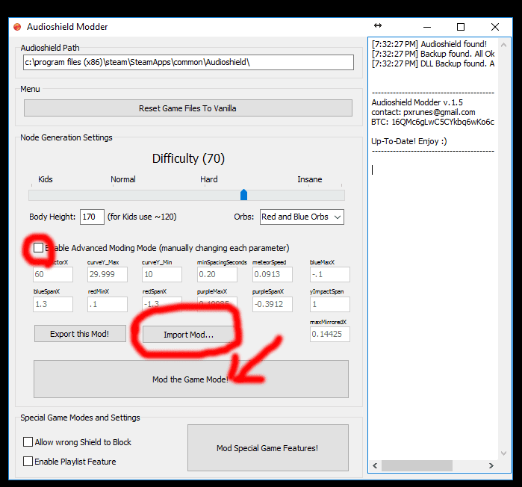Click the Difficulty slider thumb

coord(243,195)
